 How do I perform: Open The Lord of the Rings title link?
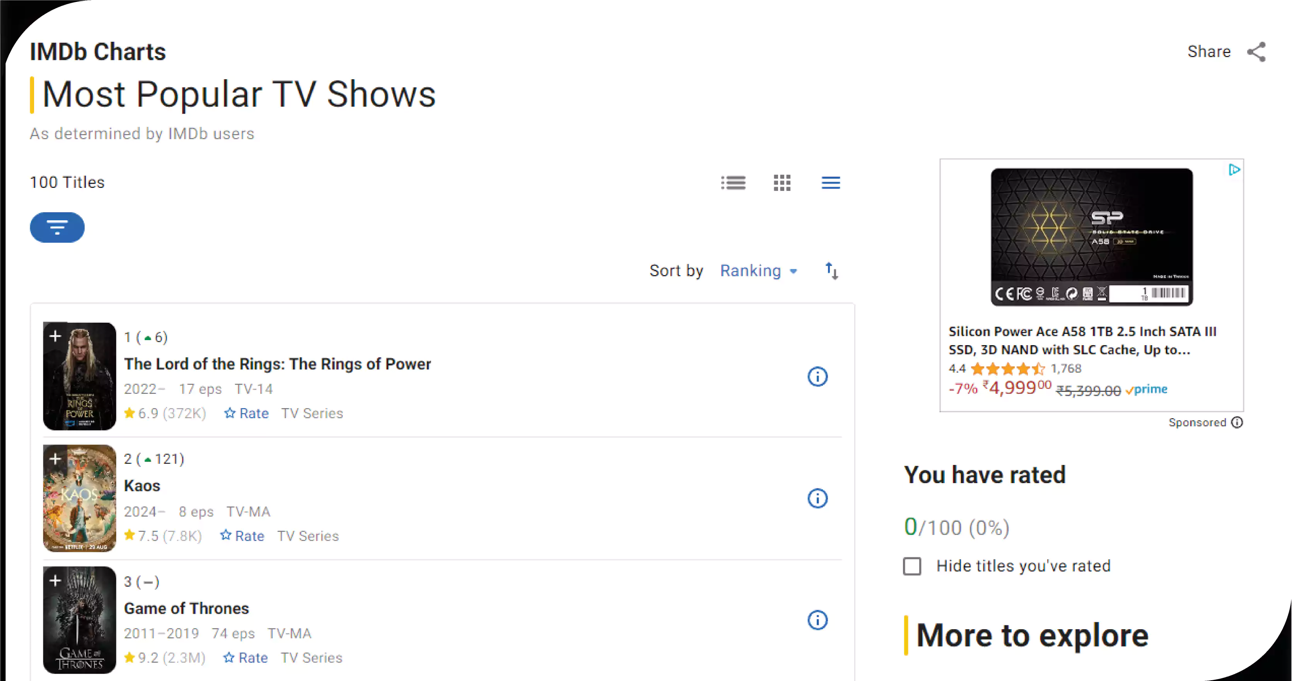click(277, 364)
